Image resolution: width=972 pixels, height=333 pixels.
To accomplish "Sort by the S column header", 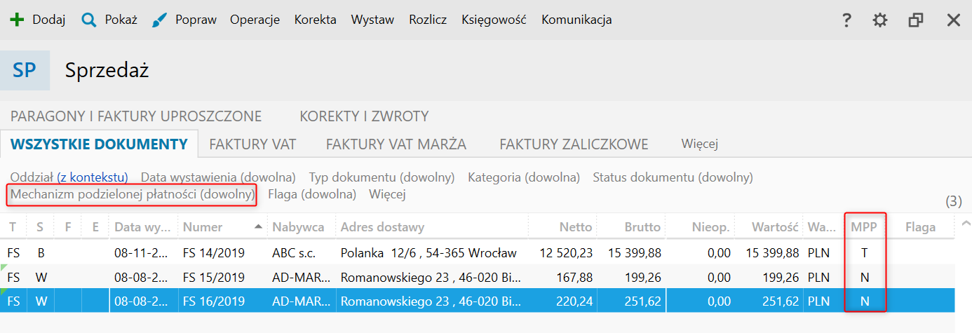I will [40, 227].
